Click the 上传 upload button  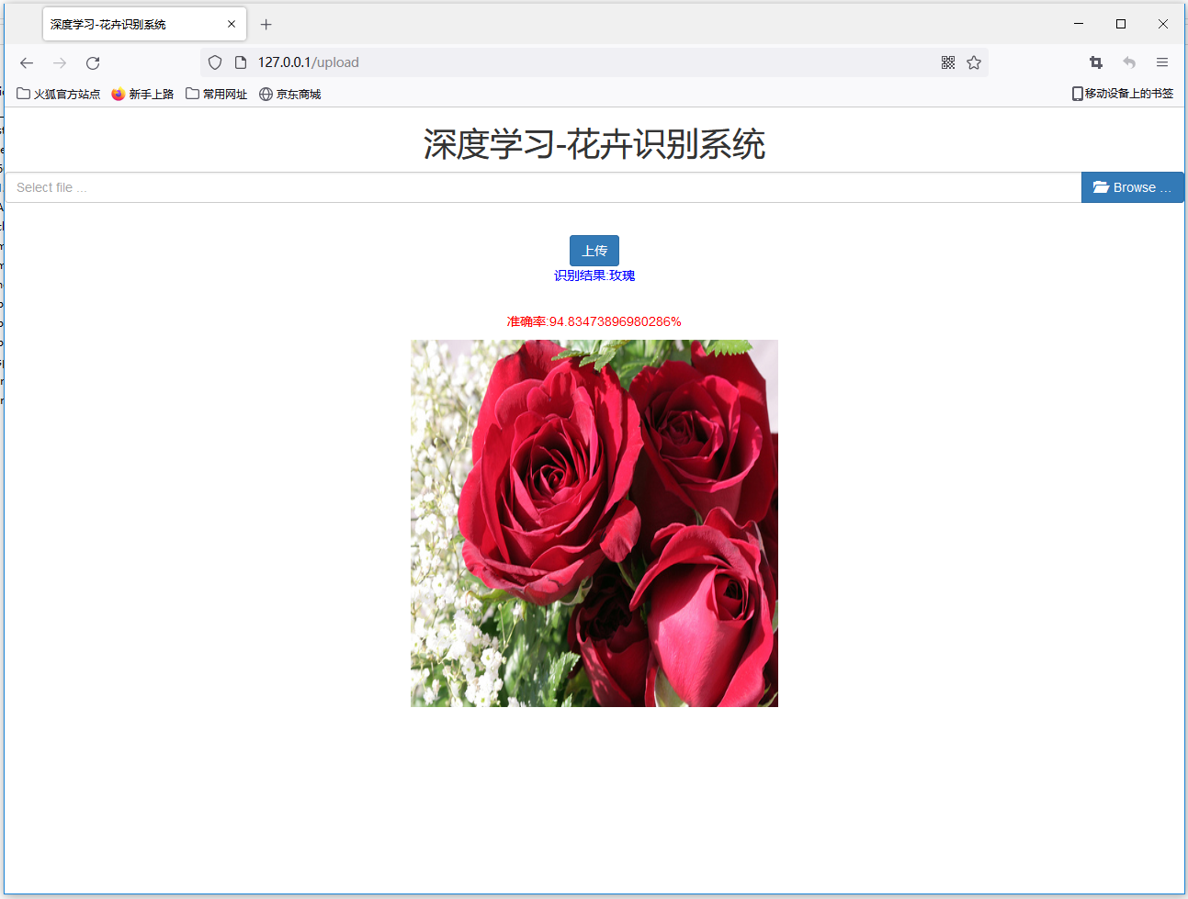(594, 251)
